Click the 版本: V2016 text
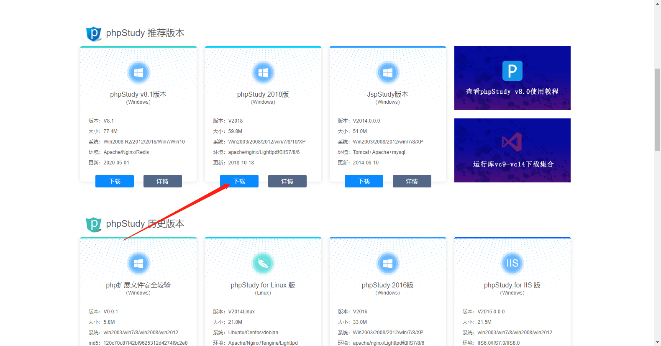 click(353, 312)
